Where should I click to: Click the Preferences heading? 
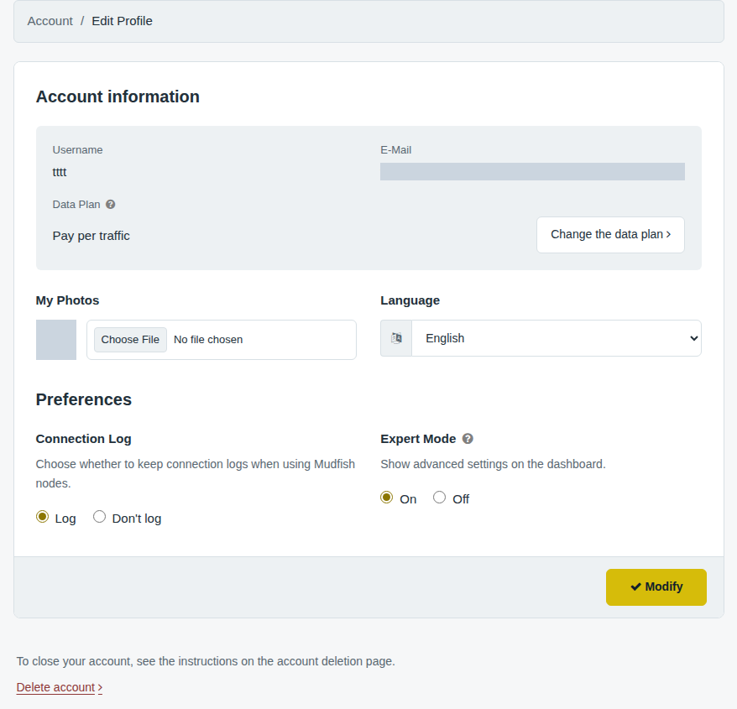[84, 399]
